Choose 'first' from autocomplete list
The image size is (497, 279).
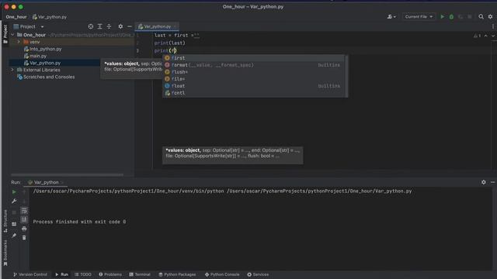pyautogui.click(x=255, y=58)
